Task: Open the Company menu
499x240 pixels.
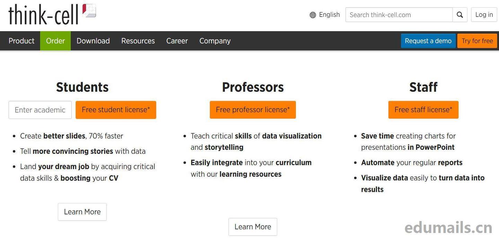Action: coord(215,41)
